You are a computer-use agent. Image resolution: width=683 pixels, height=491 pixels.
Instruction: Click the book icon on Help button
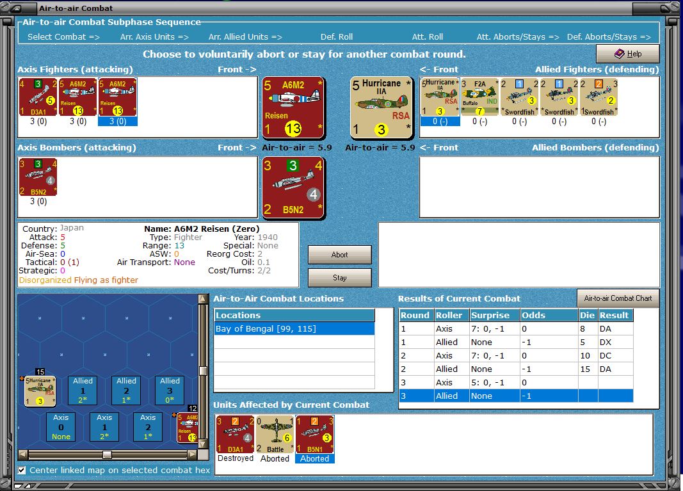620,54
